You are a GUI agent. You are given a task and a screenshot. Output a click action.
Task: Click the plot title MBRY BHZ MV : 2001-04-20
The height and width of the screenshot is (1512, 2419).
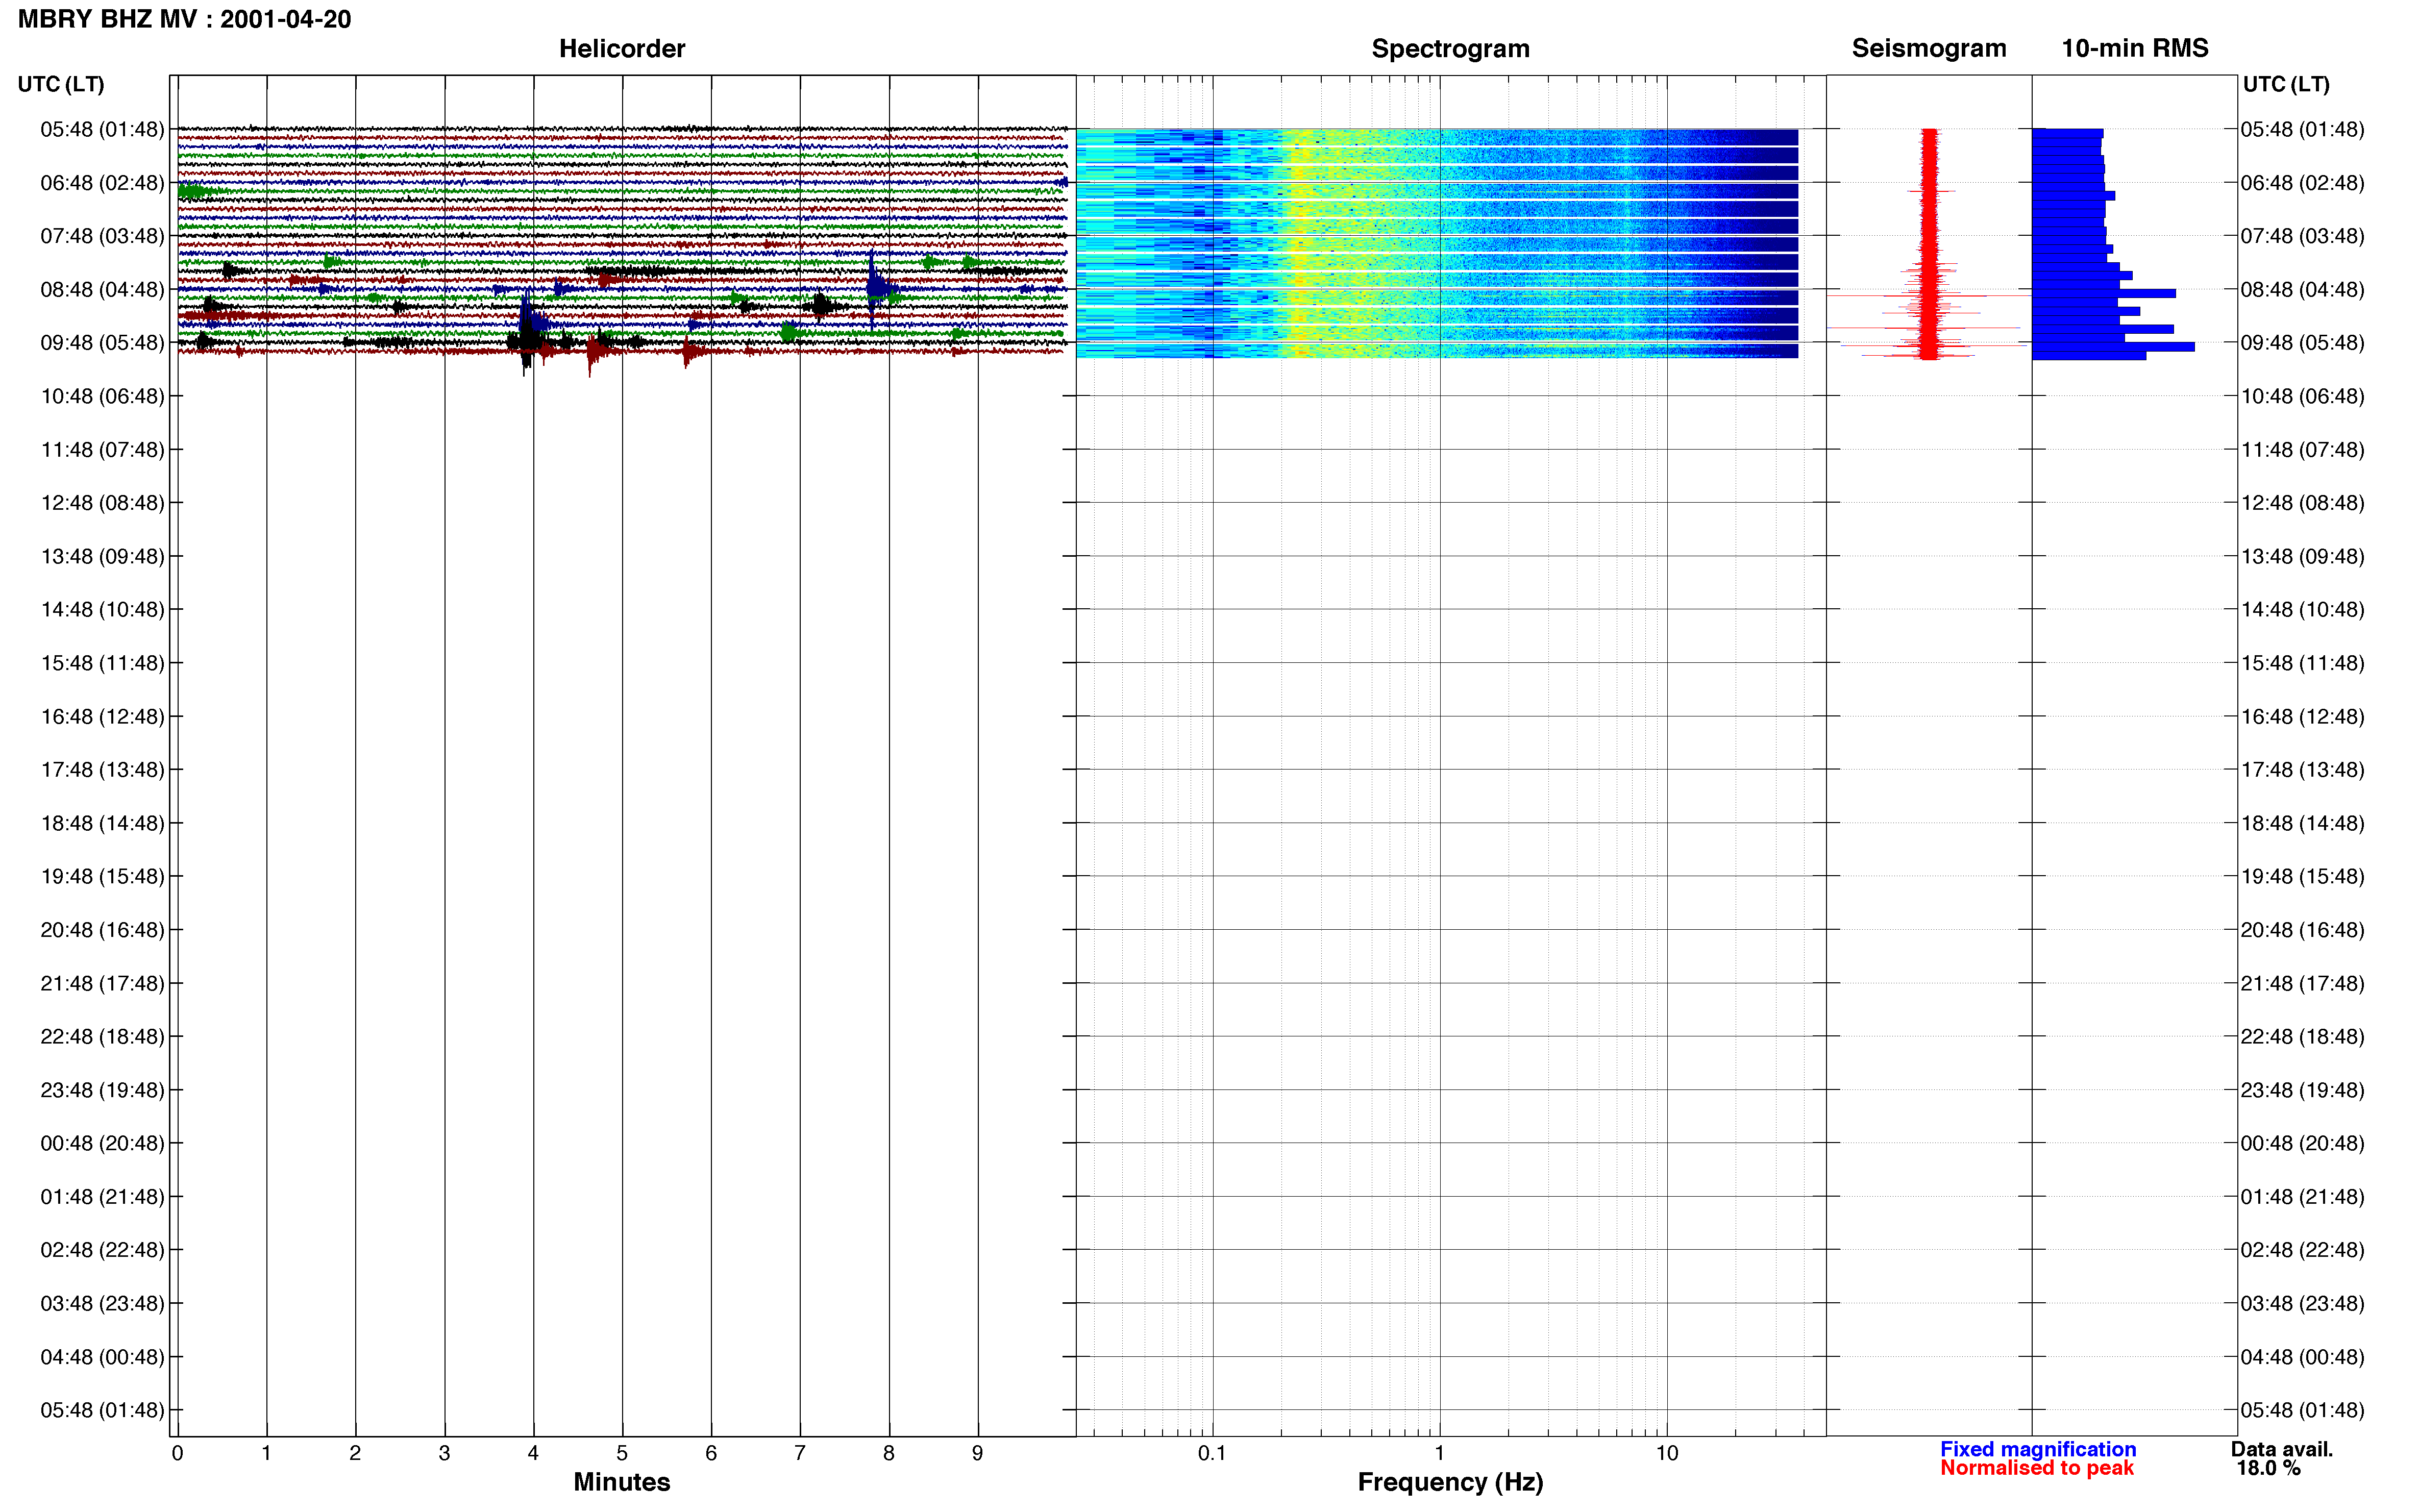pos(184,19)
